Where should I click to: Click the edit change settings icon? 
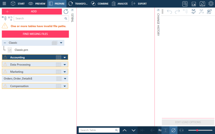[x=193, y=12]
